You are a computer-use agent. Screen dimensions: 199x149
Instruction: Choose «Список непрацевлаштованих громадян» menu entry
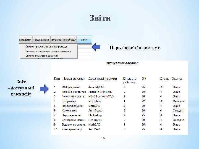point(48,51)
